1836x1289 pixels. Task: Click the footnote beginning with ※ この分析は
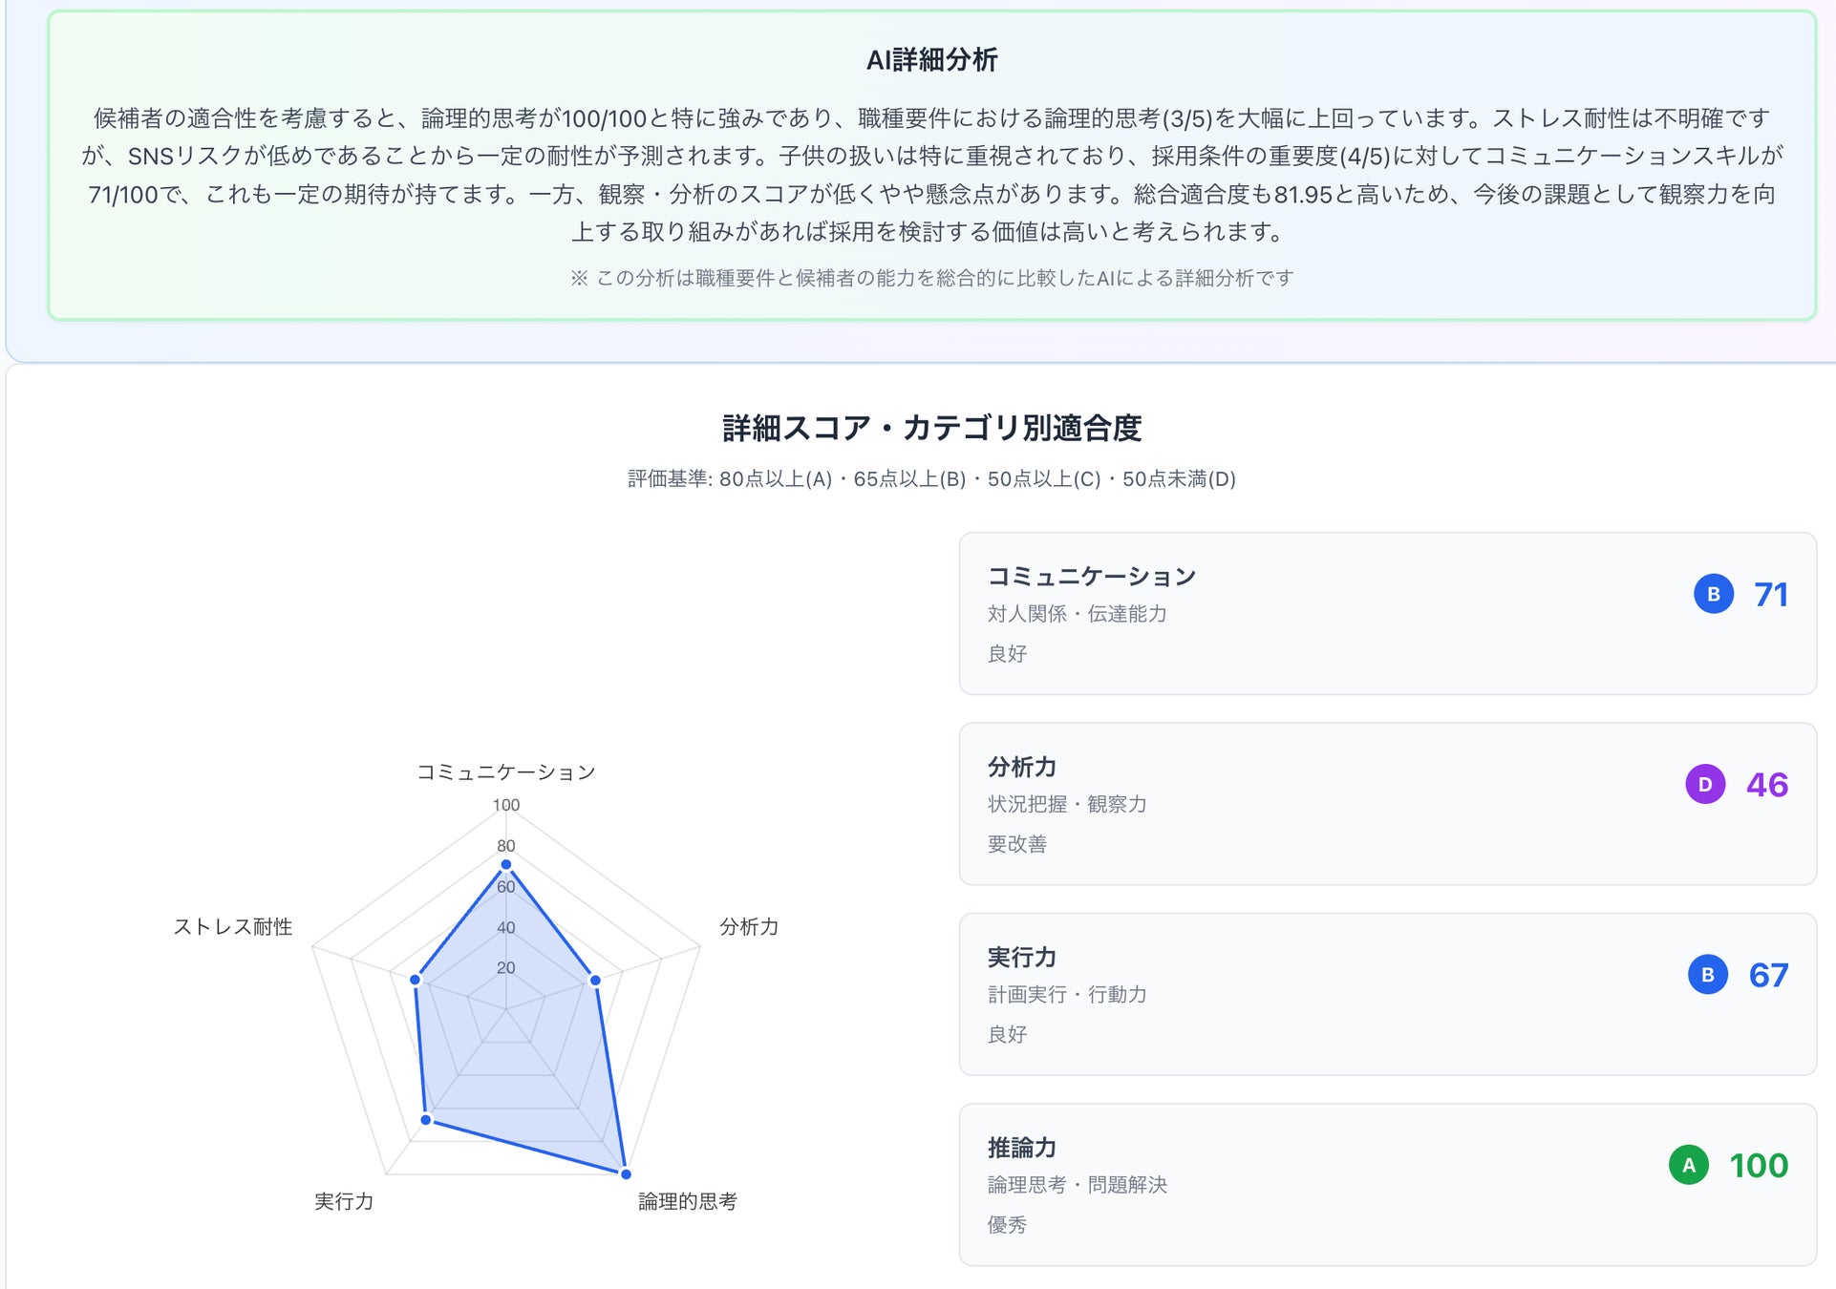click(x=931, y=278)
